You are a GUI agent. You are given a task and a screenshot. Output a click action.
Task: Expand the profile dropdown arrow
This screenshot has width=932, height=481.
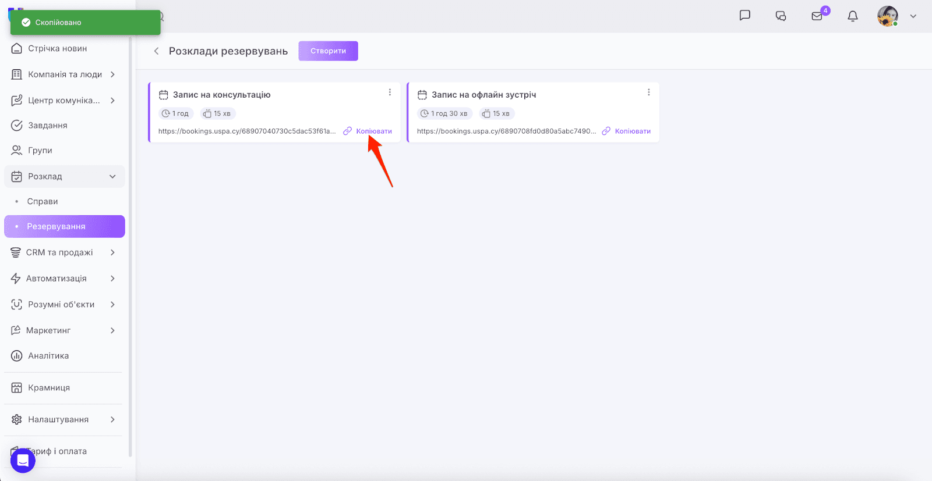[913, 16]
